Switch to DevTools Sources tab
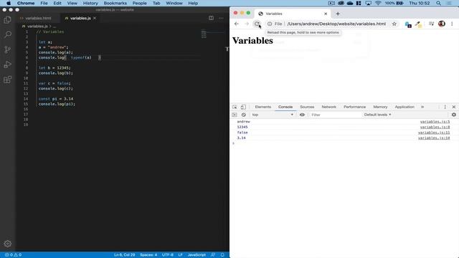Screen dimensions: 459x258 [x=307, y=107]
